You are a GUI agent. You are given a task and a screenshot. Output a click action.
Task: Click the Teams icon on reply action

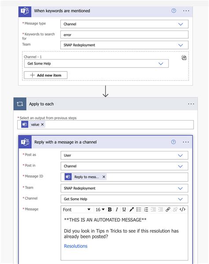(x=25, y=142)
